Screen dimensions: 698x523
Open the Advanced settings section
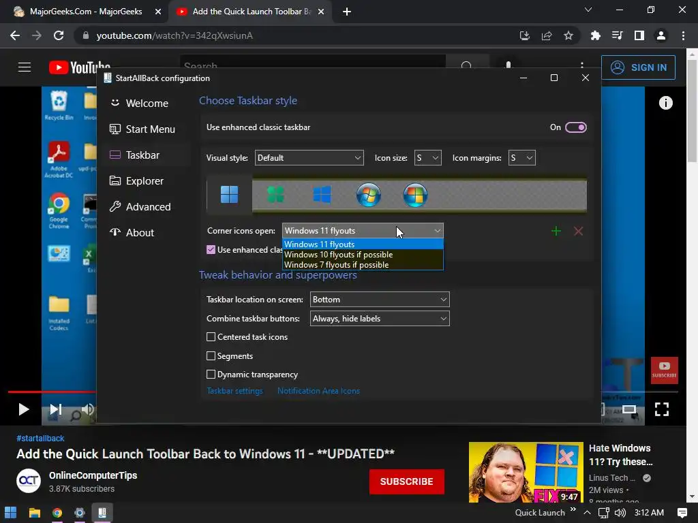pos(140,206)
